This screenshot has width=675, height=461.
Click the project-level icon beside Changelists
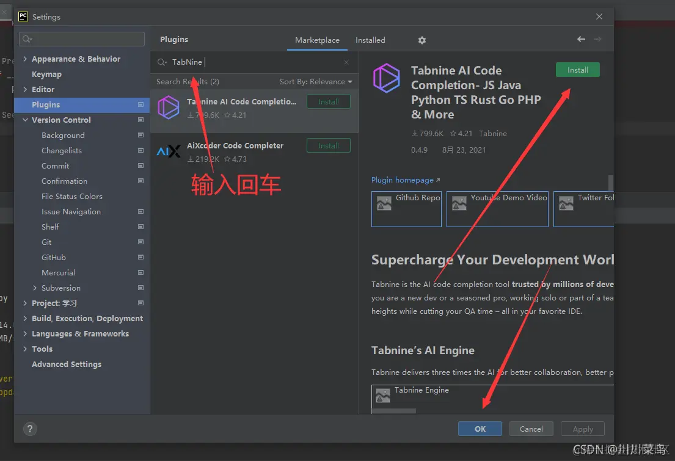coord(140,150)
